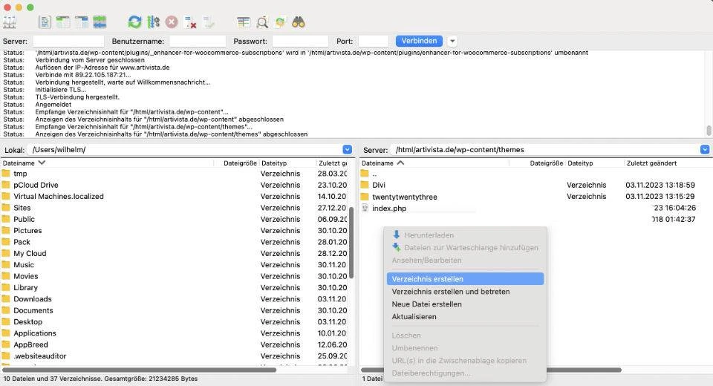
Task: Click the local list horizontal scrollbar
Action: click(139, 370)
